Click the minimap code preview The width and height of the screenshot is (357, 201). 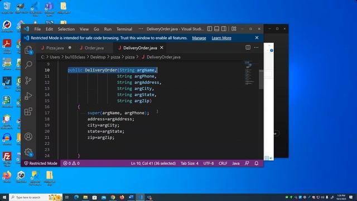coord(249,73)
